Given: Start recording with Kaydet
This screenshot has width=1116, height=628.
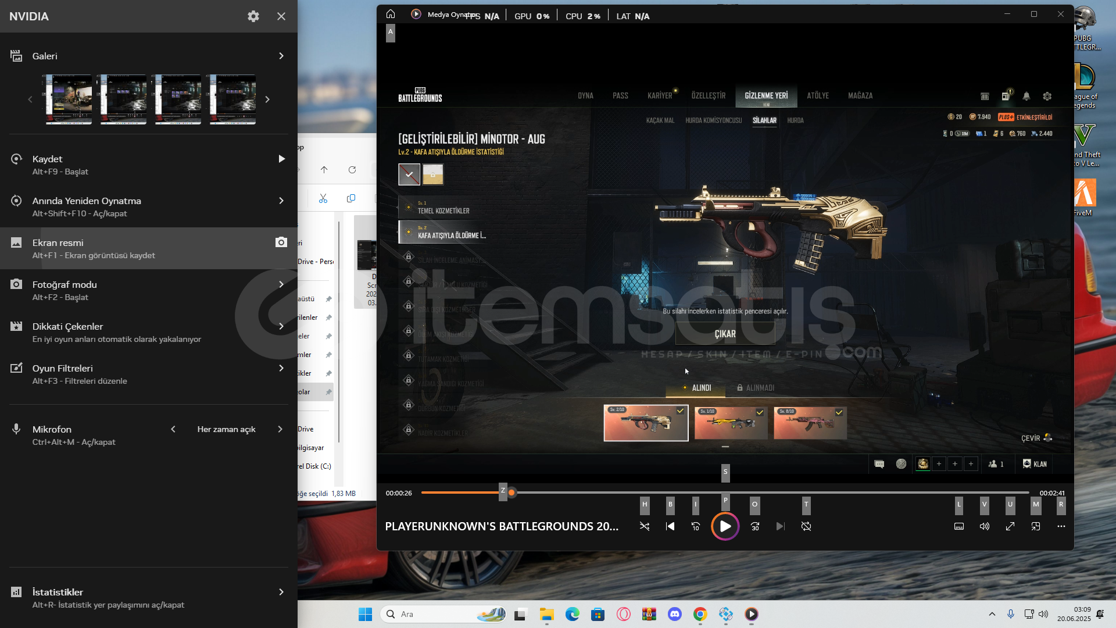Looking at the screenshot, I should click(281, 159).
